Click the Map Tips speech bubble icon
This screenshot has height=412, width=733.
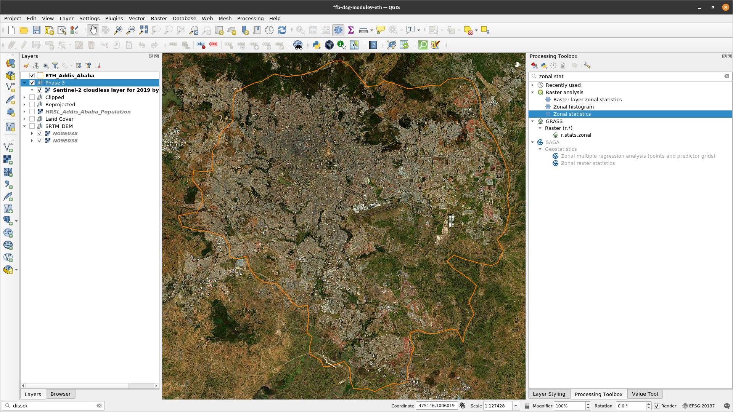(x=380, y=30)
